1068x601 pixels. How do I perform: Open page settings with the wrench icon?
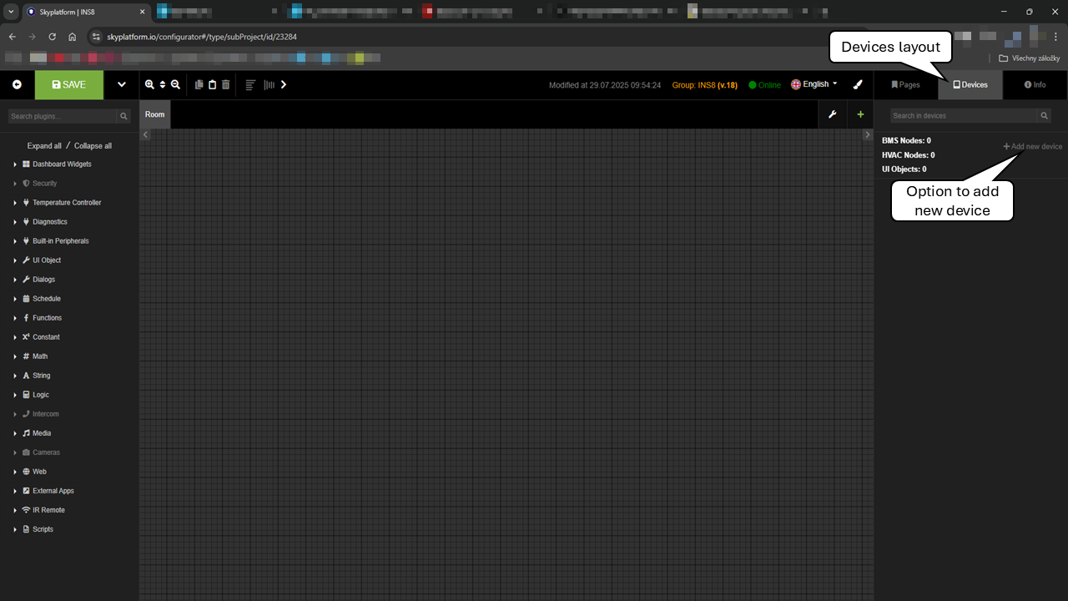832,114
